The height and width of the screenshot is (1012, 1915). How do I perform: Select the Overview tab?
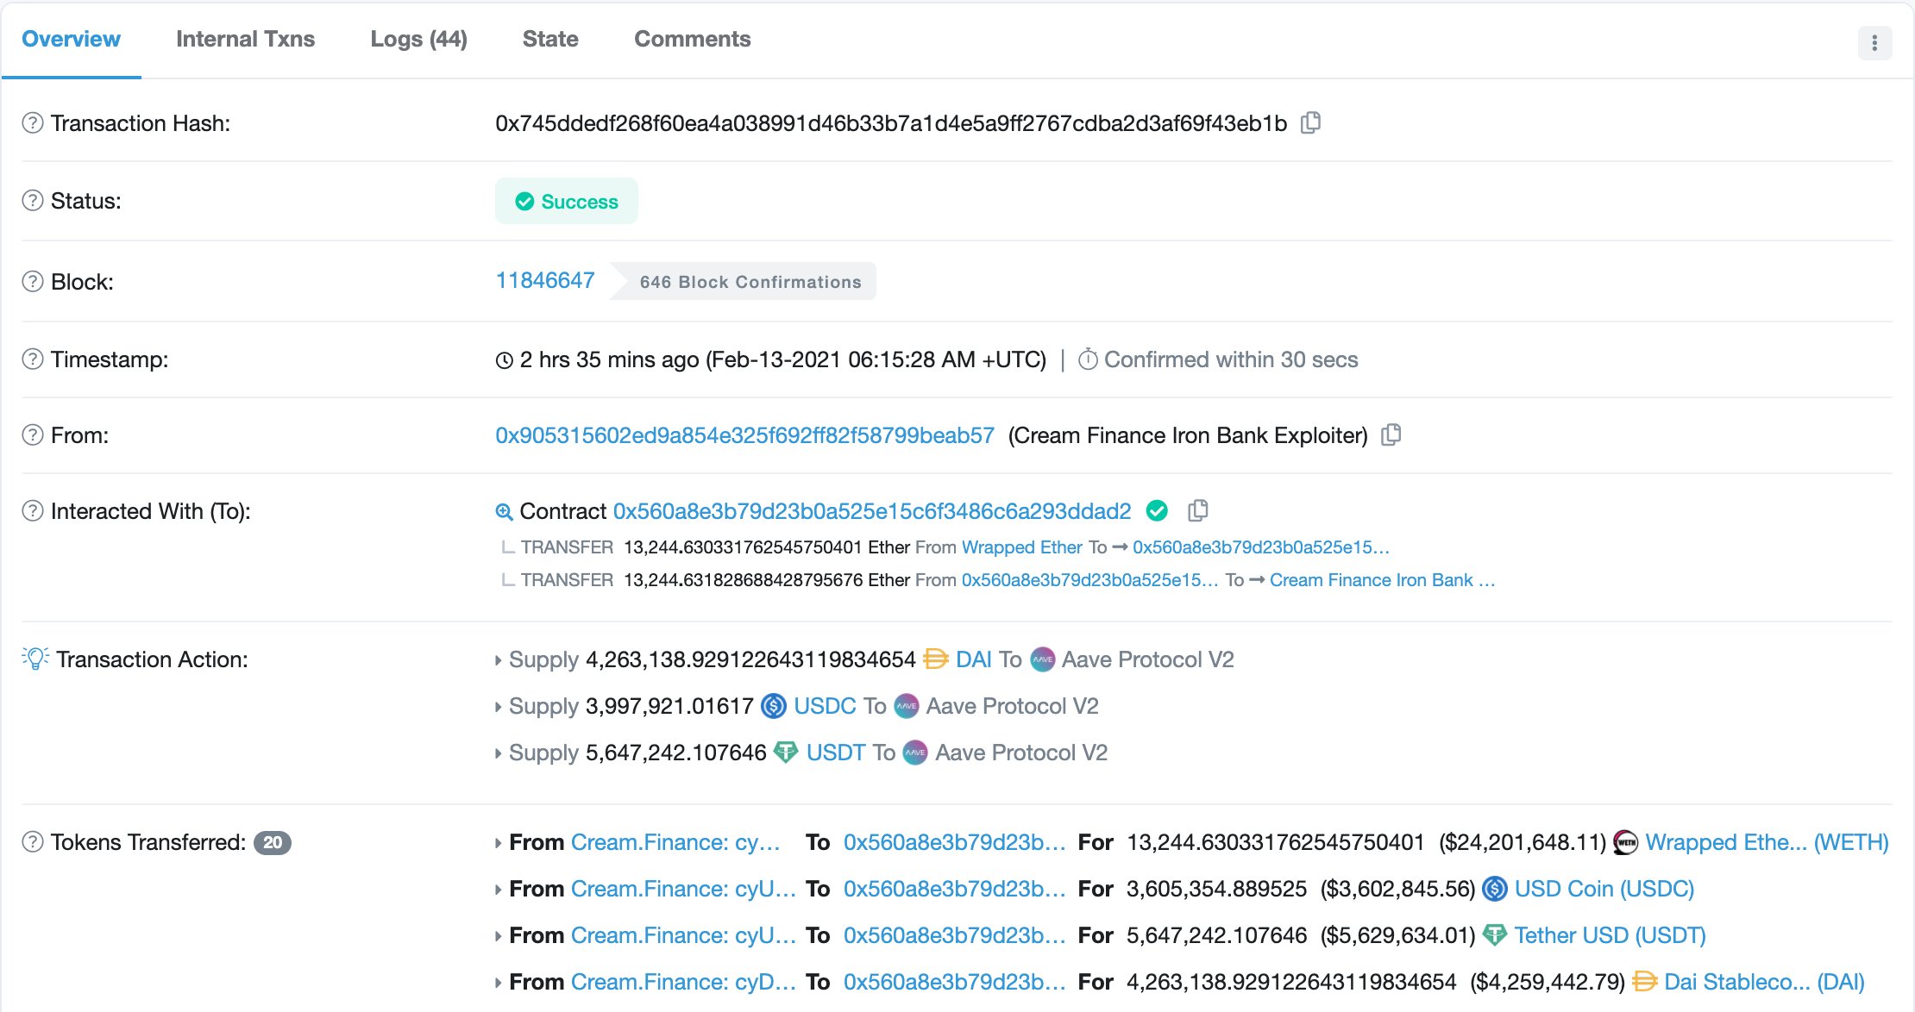71,39
